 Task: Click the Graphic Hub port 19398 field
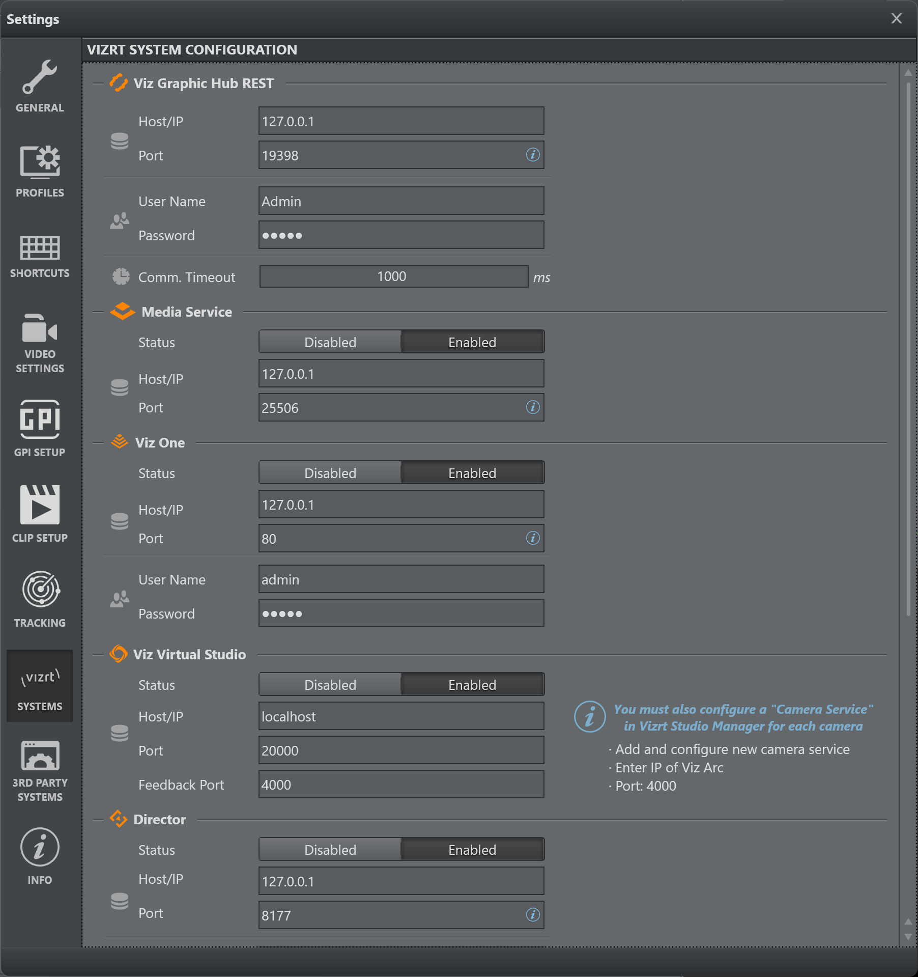(401, 155)
